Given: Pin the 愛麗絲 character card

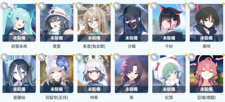Looking at the screenshot, I should click(x=4, y=57).
